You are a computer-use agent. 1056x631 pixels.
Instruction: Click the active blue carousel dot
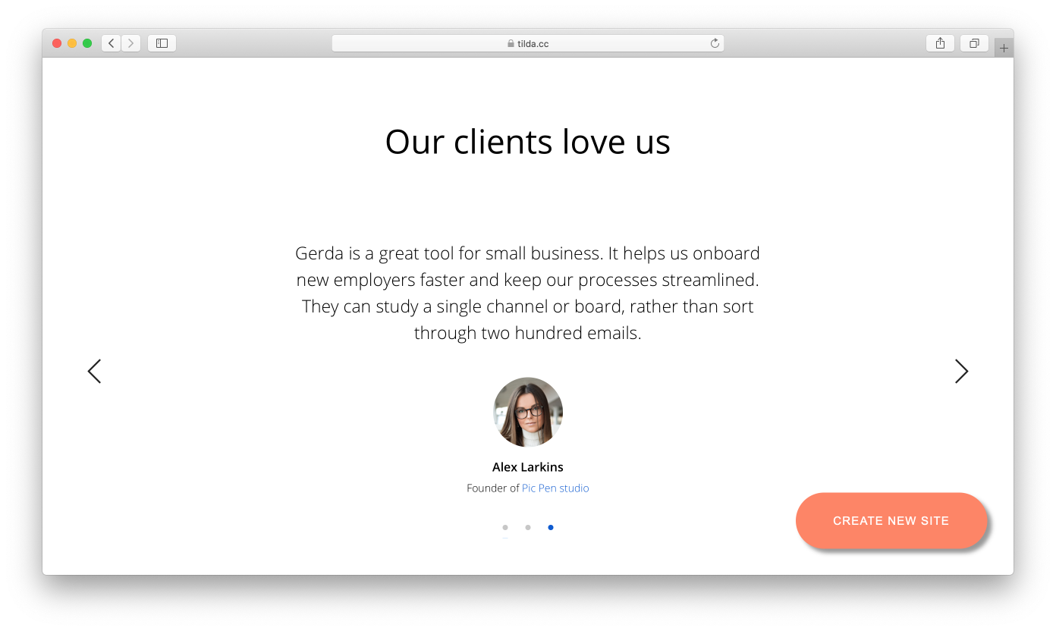pos(551,527)
